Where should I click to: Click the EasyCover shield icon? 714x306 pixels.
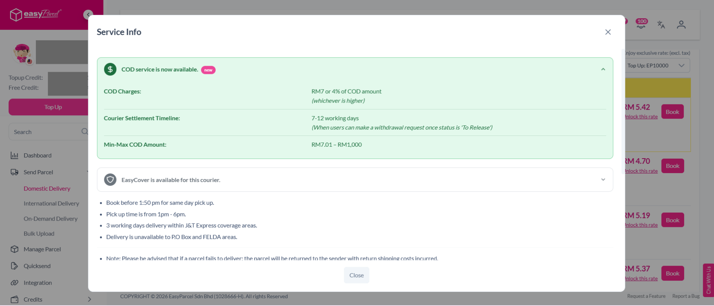[110, 179]
